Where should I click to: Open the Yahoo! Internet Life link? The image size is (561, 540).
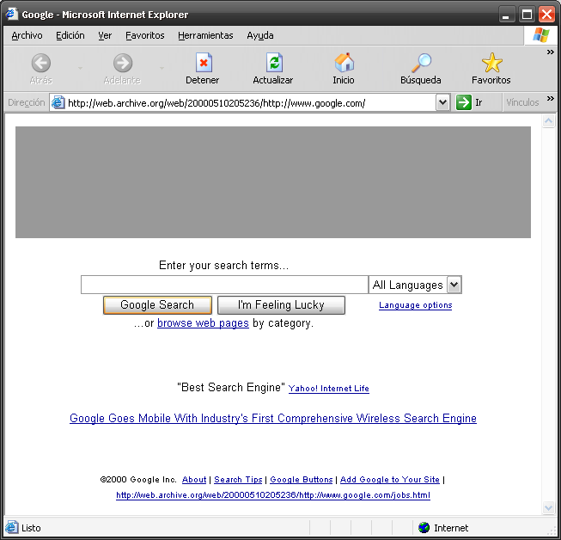point(329,389)
